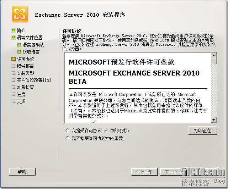Select the 错误报告 step label
This screenshot has width=228, height=189.
pos(25,66)
